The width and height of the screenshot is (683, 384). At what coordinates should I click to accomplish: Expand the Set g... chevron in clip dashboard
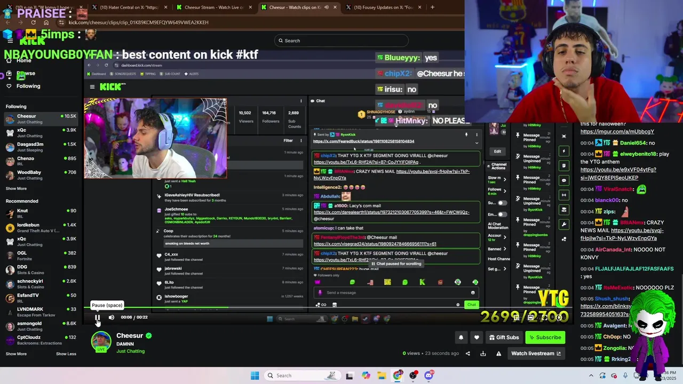[505, 269]
